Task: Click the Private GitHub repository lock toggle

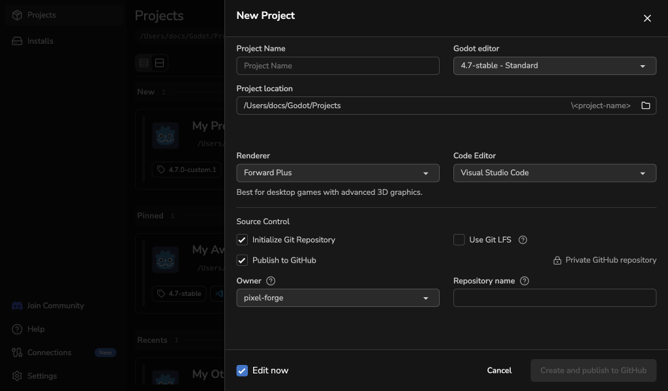Action: point(605,261)
